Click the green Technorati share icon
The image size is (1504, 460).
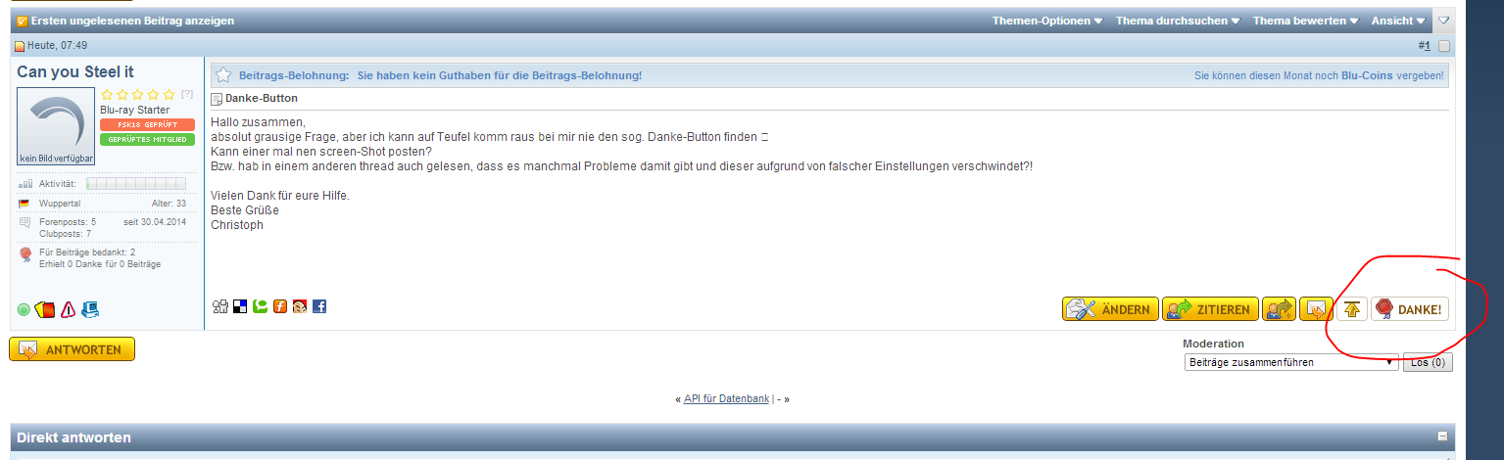point(260,306)
